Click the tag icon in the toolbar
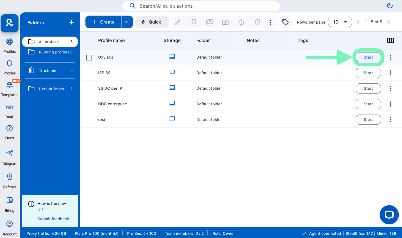The width and height of the screenshot is (402, 238). [285, 22]
